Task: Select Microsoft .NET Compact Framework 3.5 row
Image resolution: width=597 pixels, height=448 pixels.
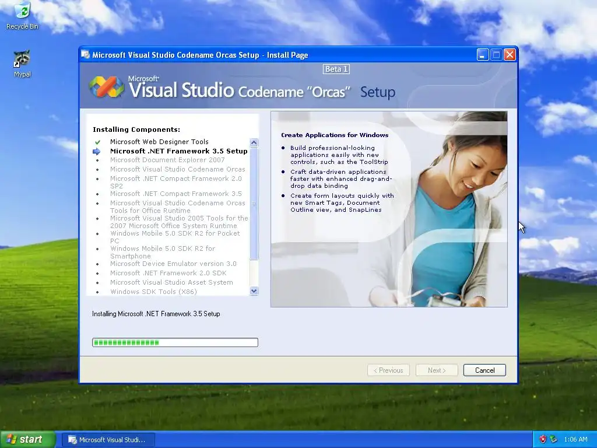Action: click(x=176, y=194)
